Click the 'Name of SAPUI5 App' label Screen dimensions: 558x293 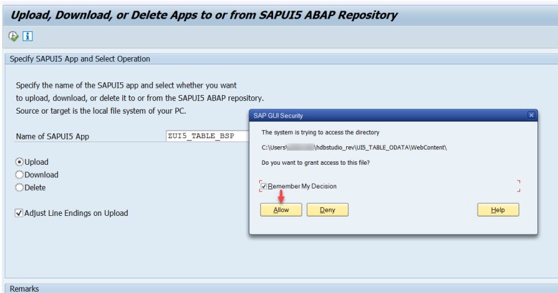(52, 136)
